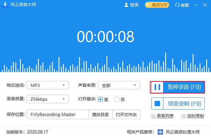Open the 定时录制 link
The height and width of the screenshot is (138, 211).
point(196,116)
